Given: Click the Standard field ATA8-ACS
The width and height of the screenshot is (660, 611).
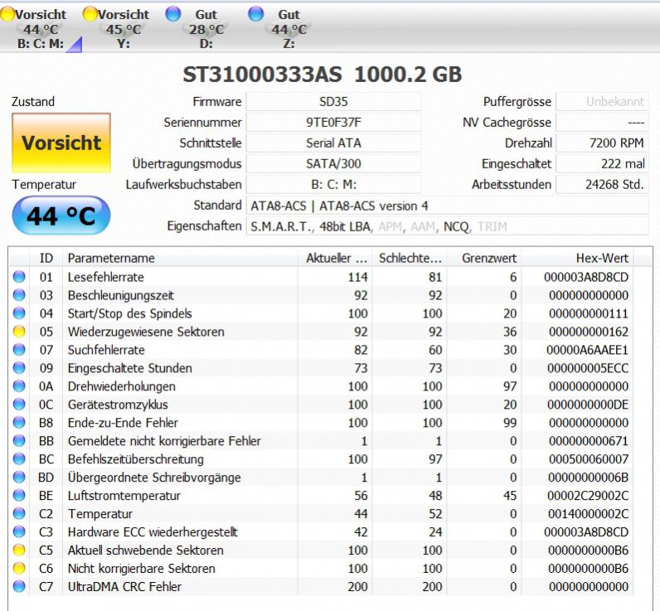Looking at the screenshot, I should (x=448, y=206).
